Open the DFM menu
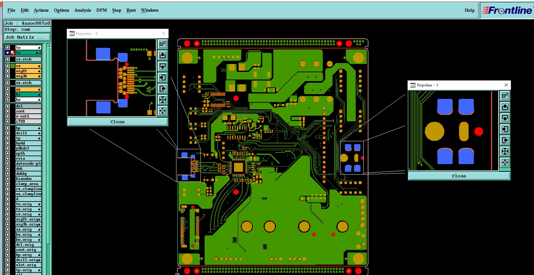 point(102,10)
